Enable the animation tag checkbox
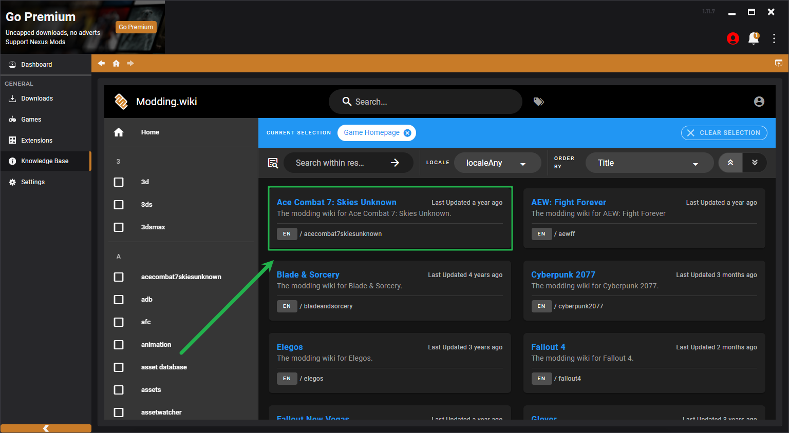Image resolution: width=789 pixels, height=433 pixels. (119, 345)
